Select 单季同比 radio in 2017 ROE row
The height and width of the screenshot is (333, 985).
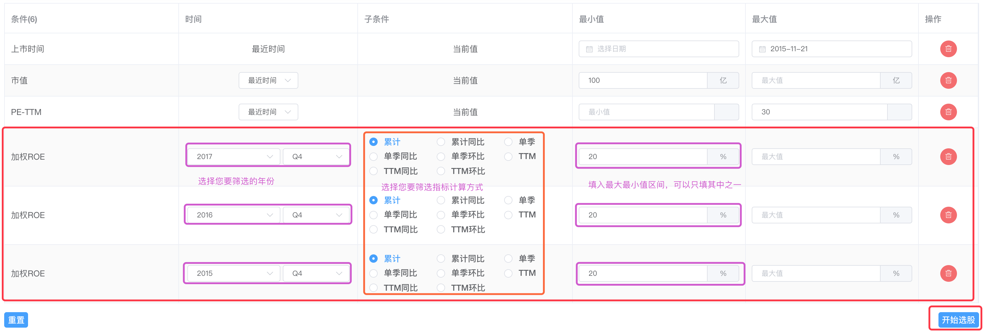pyautogui.click(x=373, y=157)
